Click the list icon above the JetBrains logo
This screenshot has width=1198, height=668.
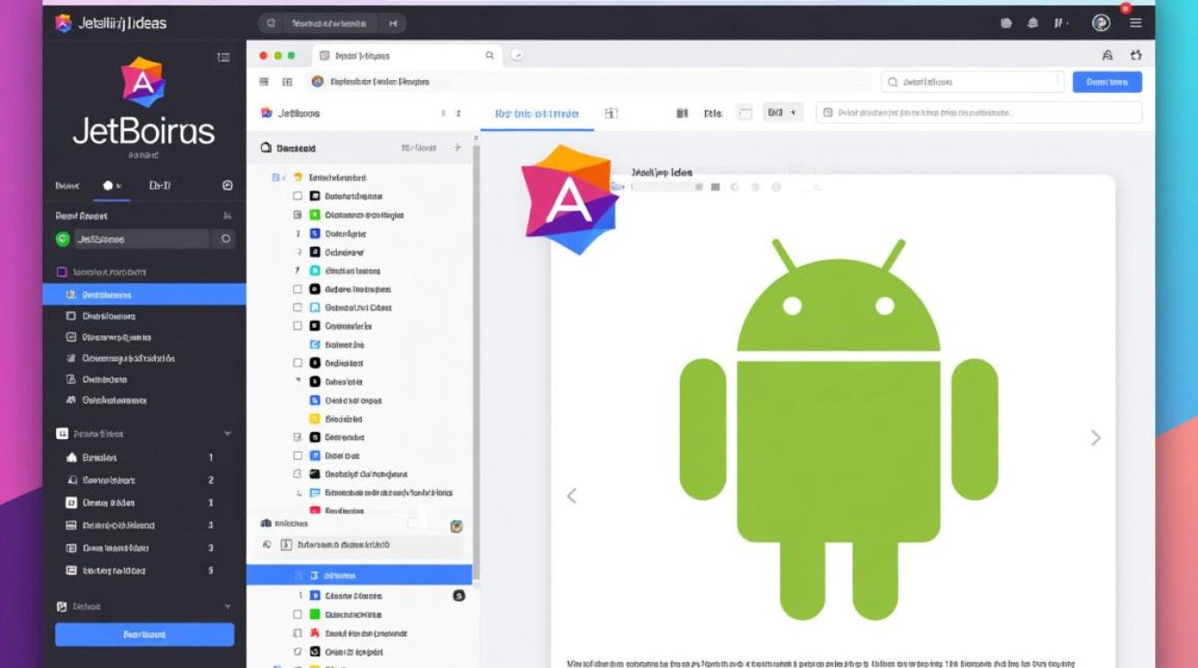[x=224, y=57]
